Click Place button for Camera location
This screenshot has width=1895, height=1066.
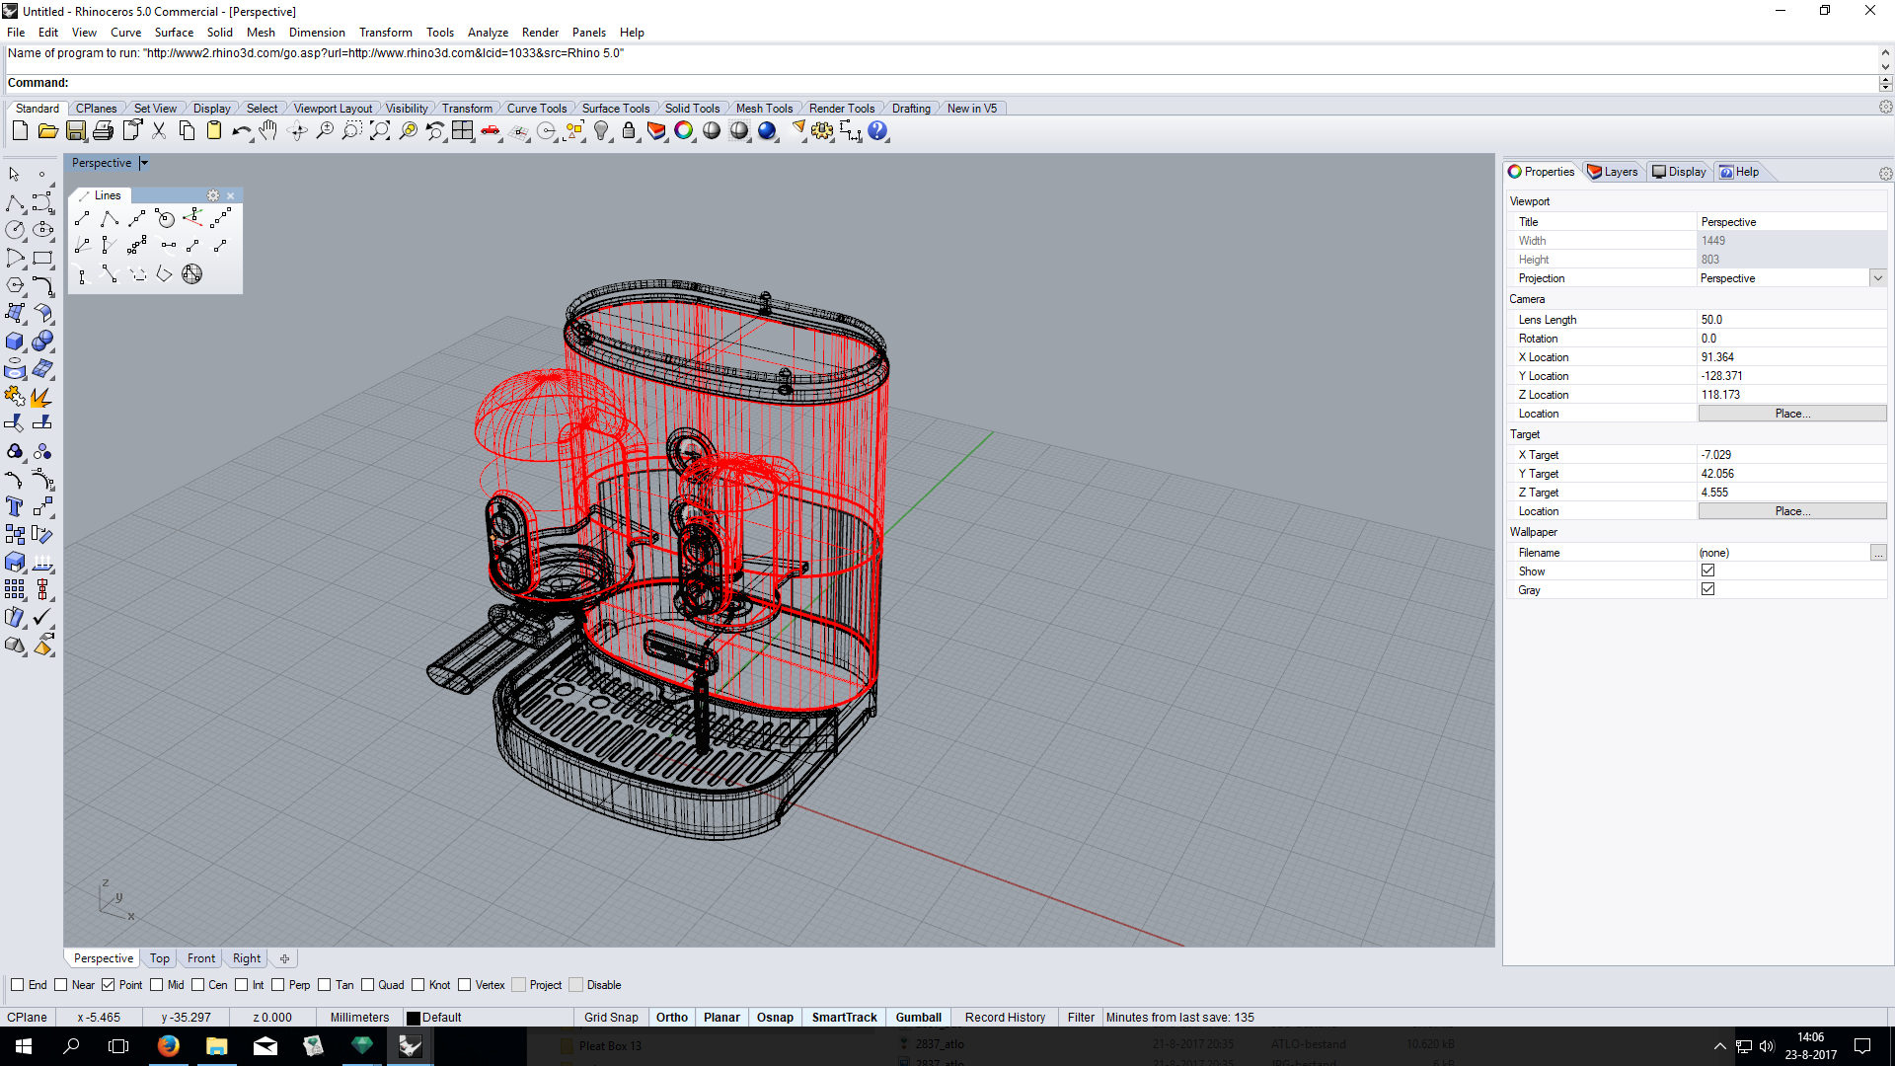[x=1791, y=414]
